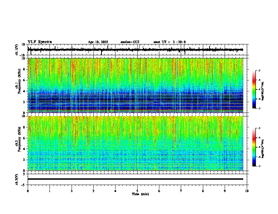Click the "station=OUI" label

130,42
